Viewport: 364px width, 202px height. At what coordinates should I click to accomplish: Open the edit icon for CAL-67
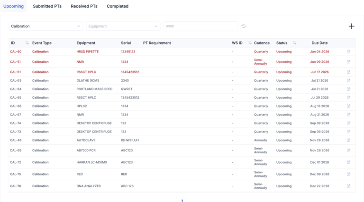tap(348, 114)
